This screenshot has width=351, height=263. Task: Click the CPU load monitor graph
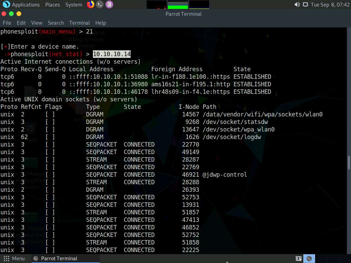[157, 4]
